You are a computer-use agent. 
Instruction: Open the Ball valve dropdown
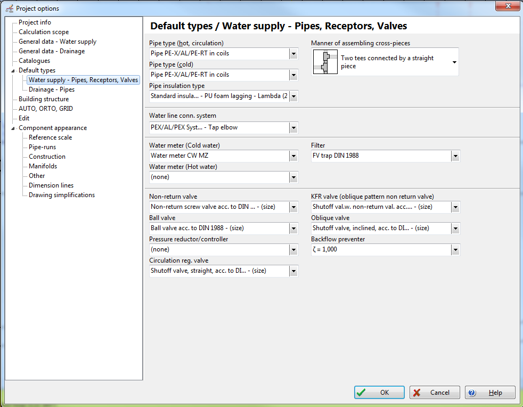point(293,228)
